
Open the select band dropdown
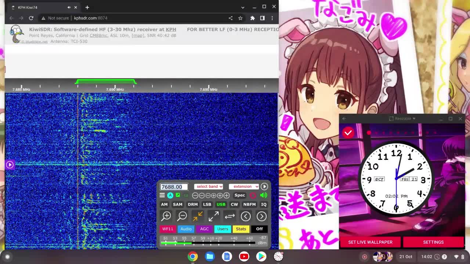coord(209,186)
